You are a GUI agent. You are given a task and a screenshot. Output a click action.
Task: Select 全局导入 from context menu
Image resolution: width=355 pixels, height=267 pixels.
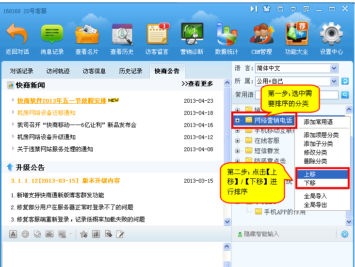(315, 196)
